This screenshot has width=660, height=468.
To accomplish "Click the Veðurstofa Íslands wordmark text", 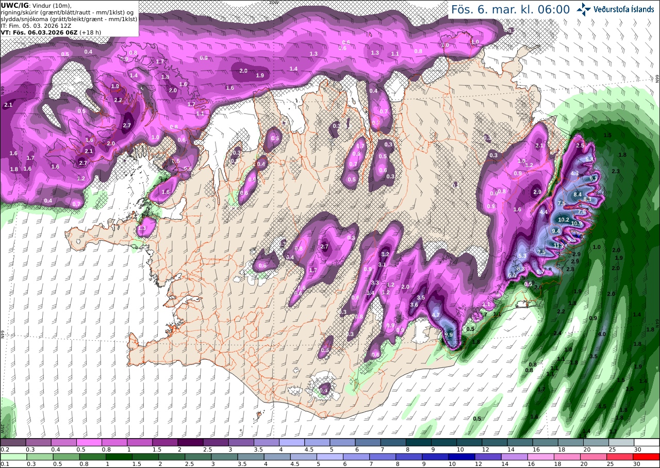I will click(x=624, y=9).
